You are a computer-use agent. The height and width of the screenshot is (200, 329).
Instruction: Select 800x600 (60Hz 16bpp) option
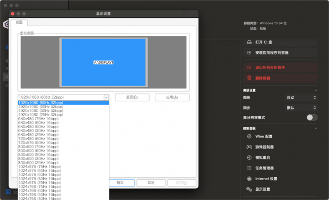pyautogui.click(x=63, y=151)
